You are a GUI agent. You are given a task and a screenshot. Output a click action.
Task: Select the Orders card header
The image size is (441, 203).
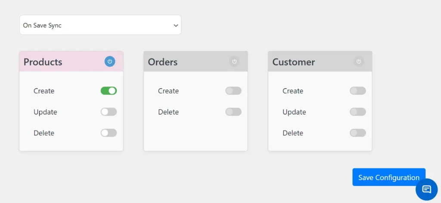181,62
